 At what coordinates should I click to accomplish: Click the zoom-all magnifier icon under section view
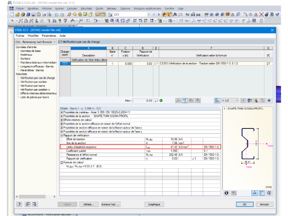(x=269, y=193)
